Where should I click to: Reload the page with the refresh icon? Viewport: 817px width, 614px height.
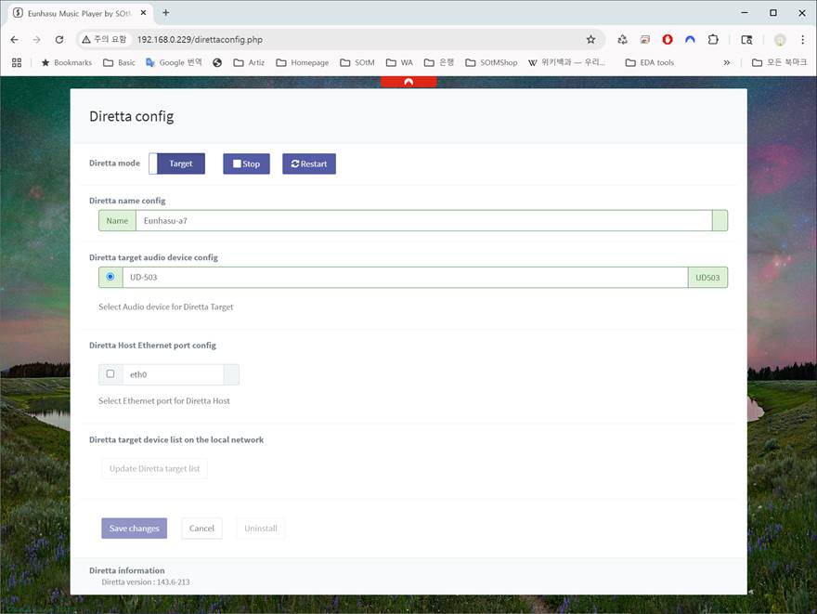point(59,40)
